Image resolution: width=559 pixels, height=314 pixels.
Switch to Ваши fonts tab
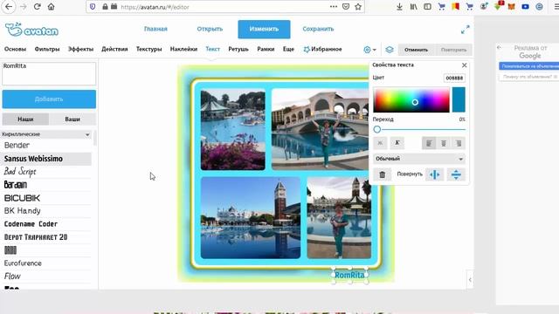point(72,119)
